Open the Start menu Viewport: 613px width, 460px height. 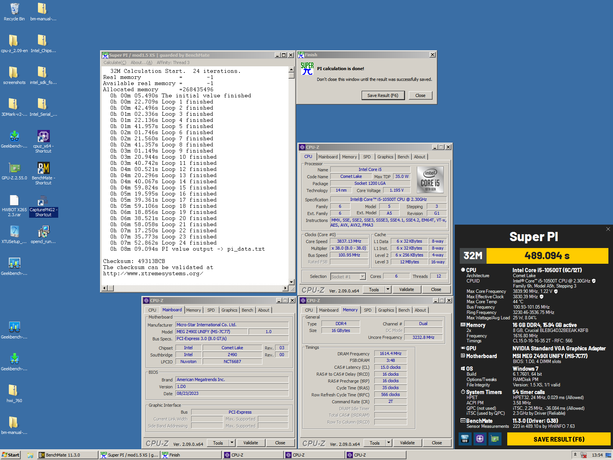(x=11, y=455)
